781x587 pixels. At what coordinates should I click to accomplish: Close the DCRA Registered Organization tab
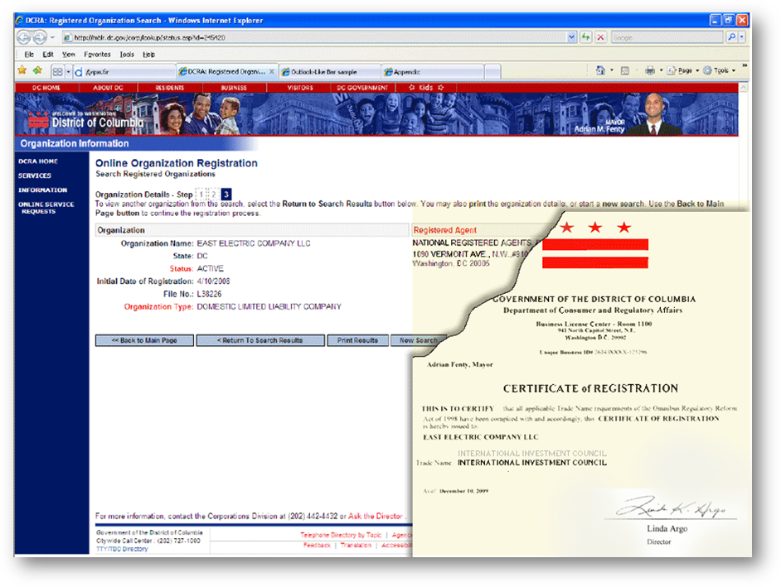271,72
